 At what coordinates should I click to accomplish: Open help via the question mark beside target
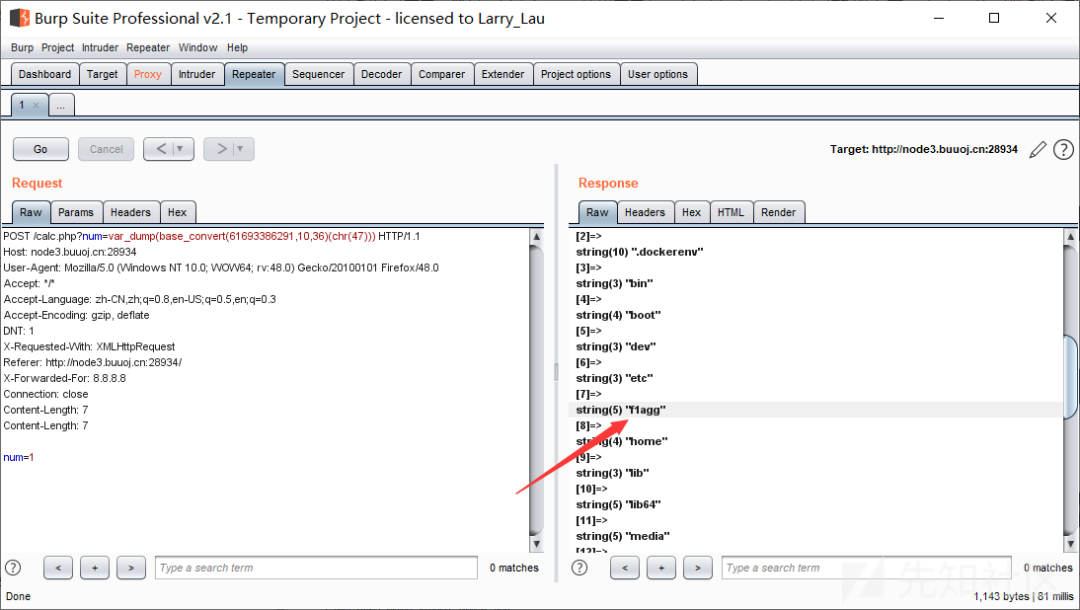pyautogui.click(x=1063, y=149)
